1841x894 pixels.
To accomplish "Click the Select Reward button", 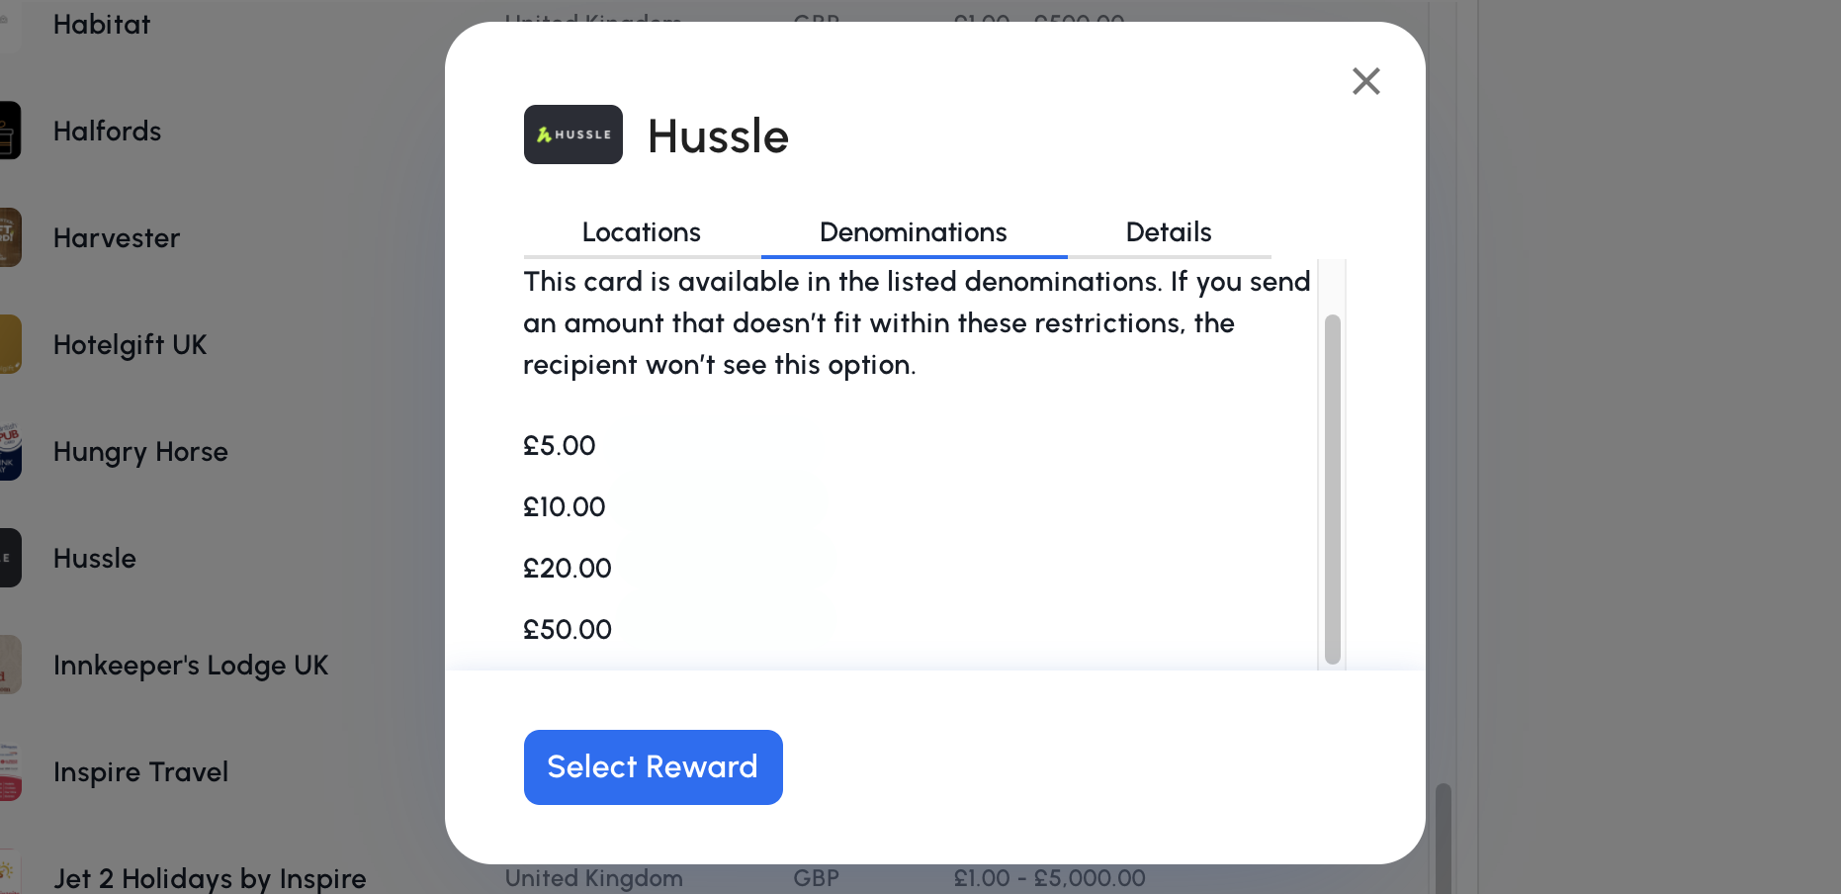I will coord(654,767).
